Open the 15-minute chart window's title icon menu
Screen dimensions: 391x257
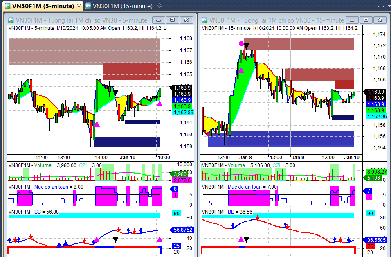tap(204, 20)
